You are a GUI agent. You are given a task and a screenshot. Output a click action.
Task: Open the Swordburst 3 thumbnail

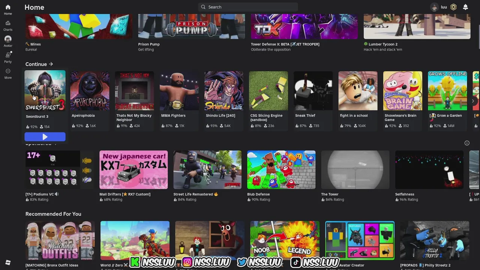click(x=45, y=91)
